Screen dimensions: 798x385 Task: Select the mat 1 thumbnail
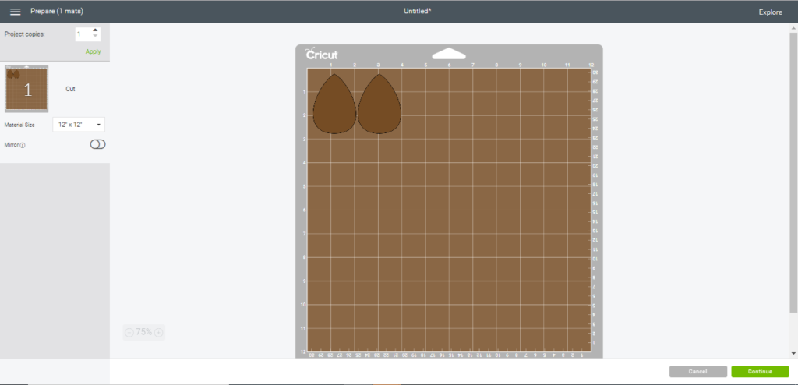point(26,89)
